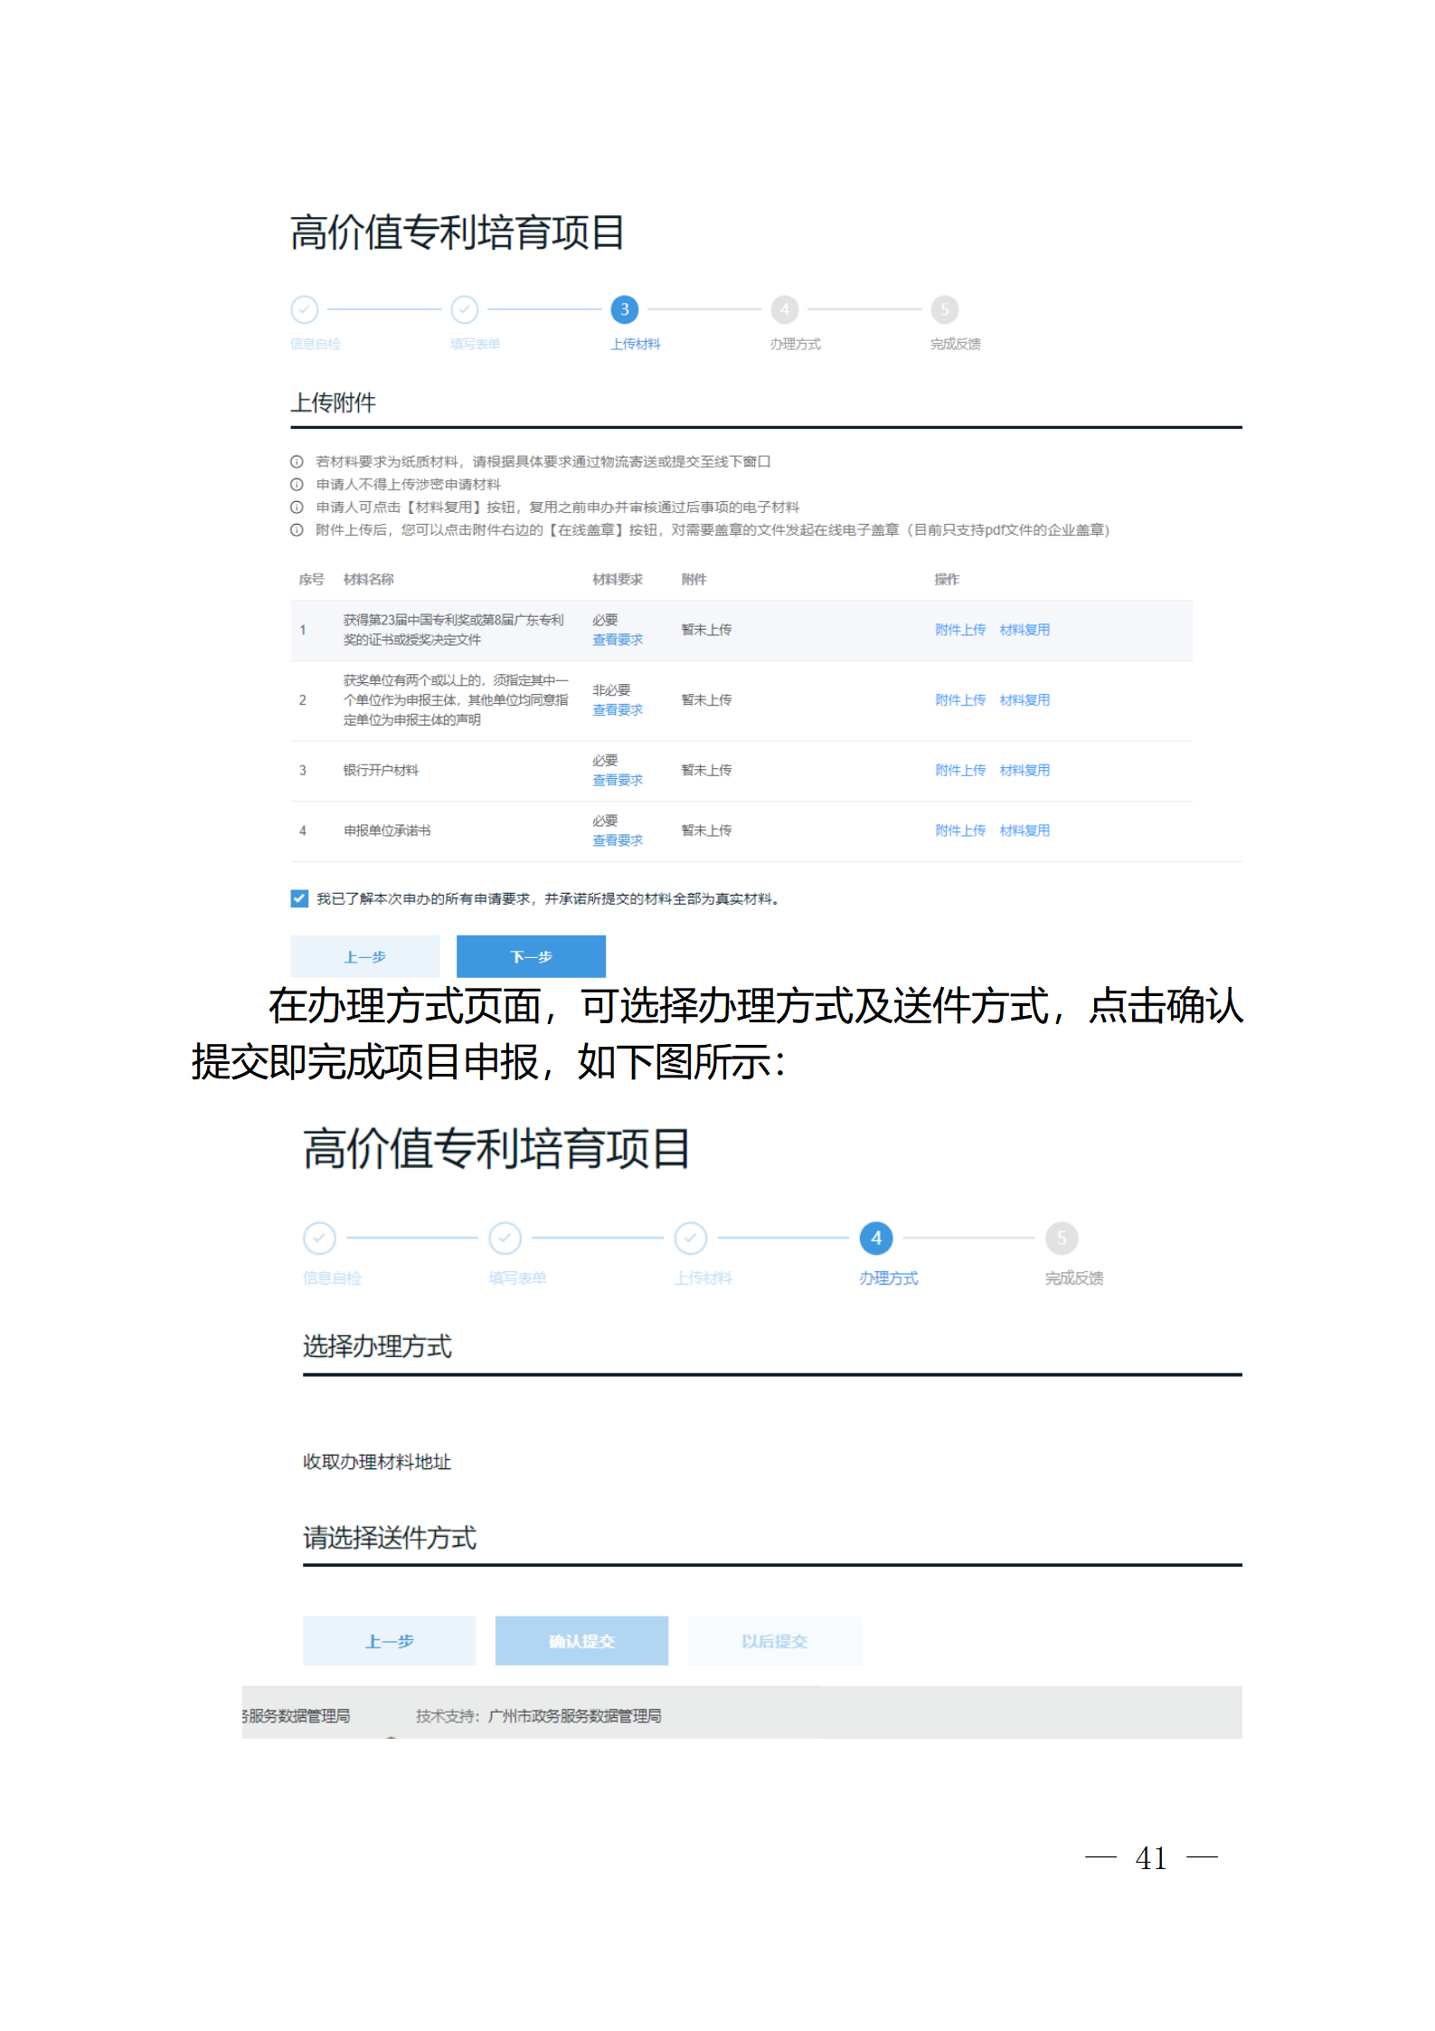Select 办理方式 step label in upper wizard
The image size is (1435, 2031).
795,344
